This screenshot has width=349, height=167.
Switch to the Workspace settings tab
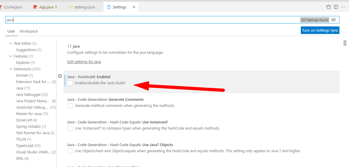[28, 31]
